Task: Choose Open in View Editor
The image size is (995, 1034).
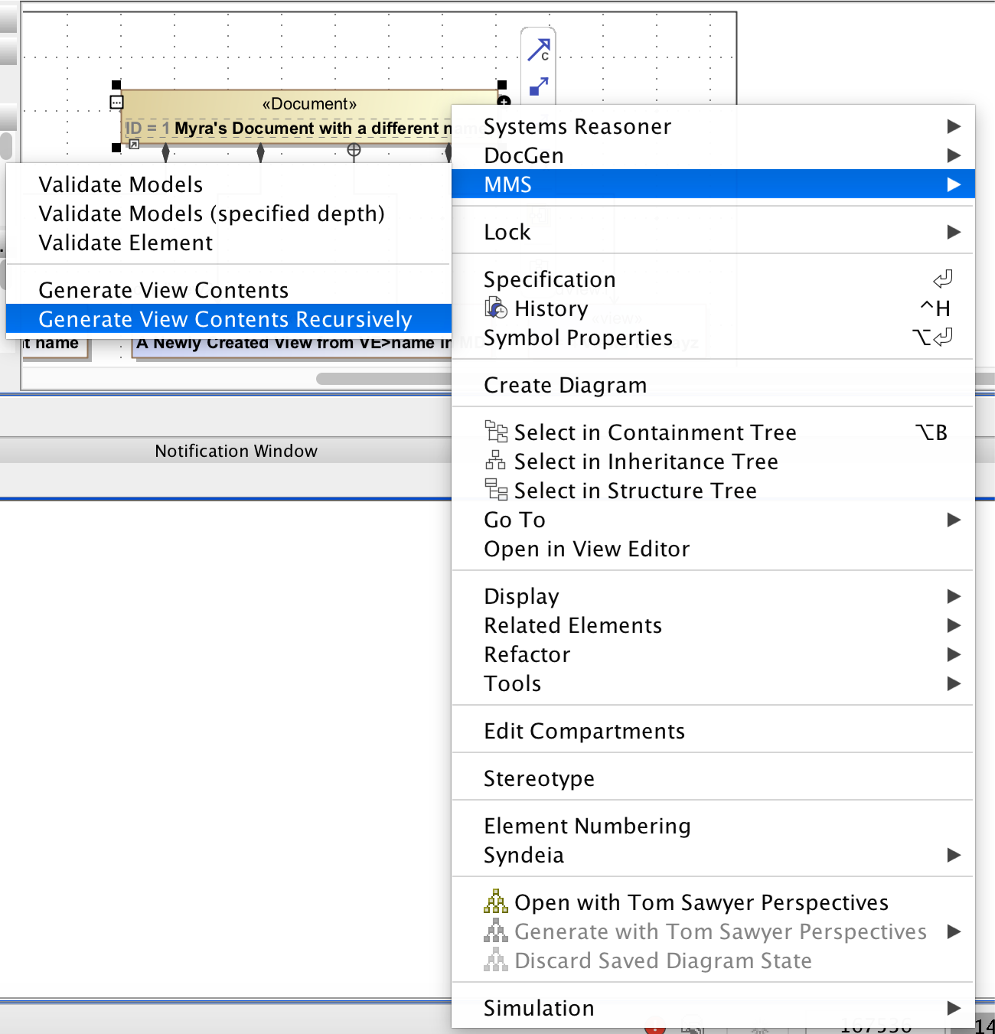Action: click(x=713, y=549)
